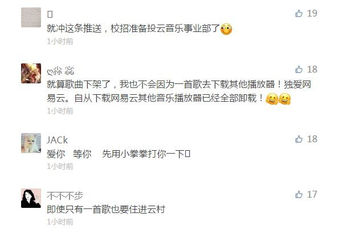Click the 1小时前 timestamp under JACk's comment

point(60,167)
